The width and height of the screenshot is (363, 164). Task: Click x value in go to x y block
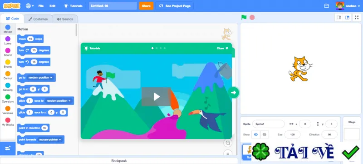point(33,89)
